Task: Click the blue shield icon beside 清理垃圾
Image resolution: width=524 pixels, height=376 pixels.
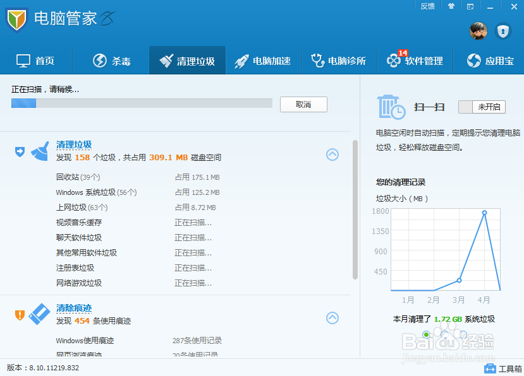Action: pyautogui.click(x=20, y=151)
